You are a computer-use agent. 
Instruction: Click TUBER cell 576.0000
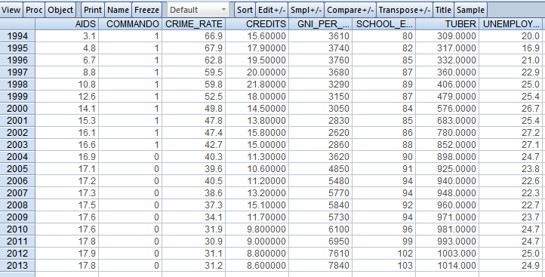[447, 109]
